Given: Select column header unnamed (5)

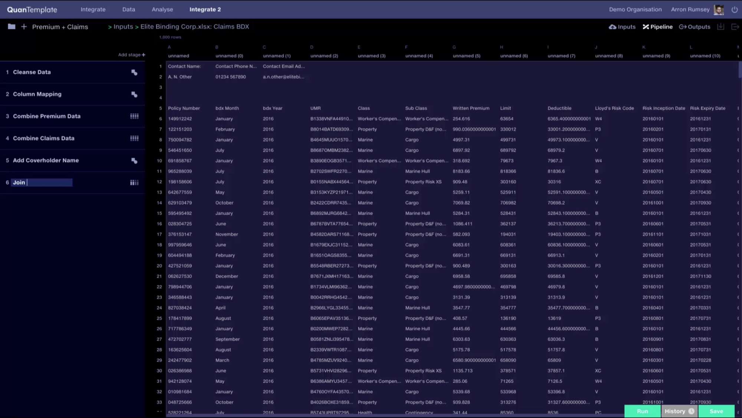Looking at the screenshot, I should click(x=466, y=56).
